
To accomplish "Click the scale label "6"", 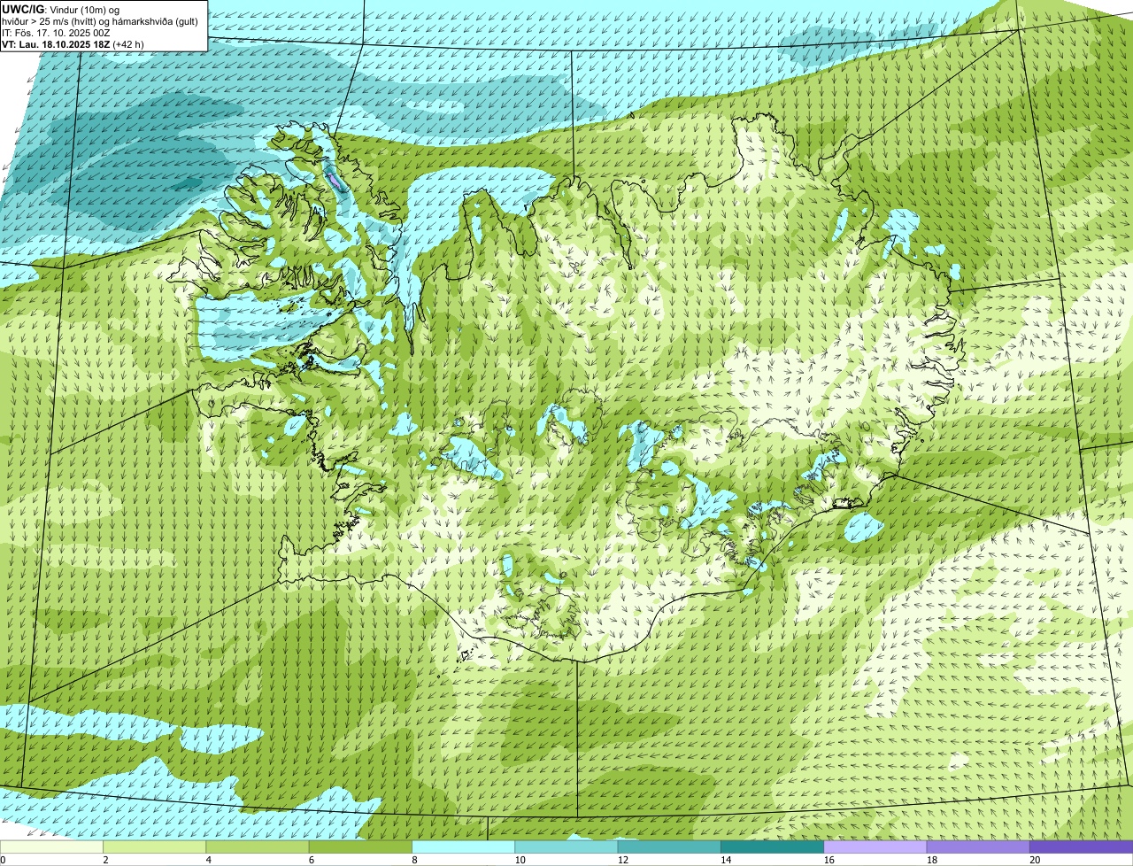I will pos(311,860).
